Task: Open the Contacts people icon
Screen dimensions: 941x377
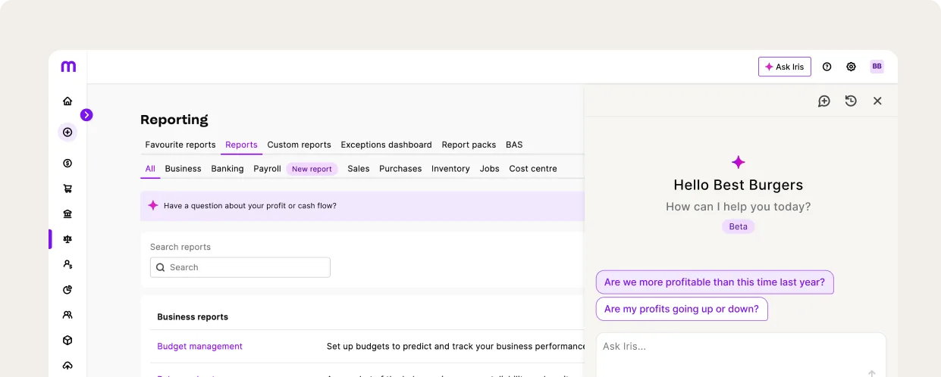Action: 67,315
